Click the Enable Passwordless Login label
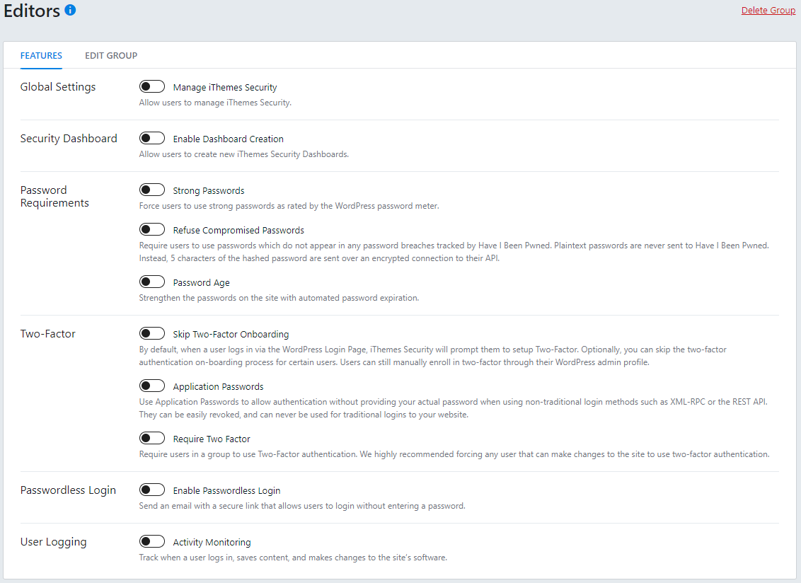This screenshot has height=583, width=801. (x=226, y=490)
